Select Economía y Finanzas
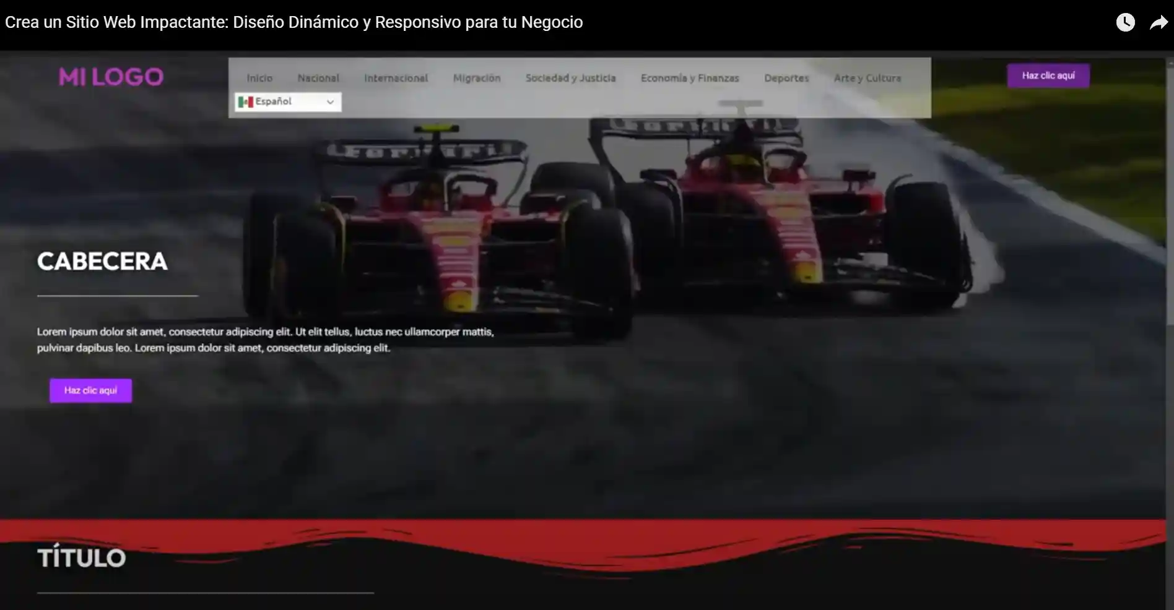The image size is (1174, 610). coord(690,78)
